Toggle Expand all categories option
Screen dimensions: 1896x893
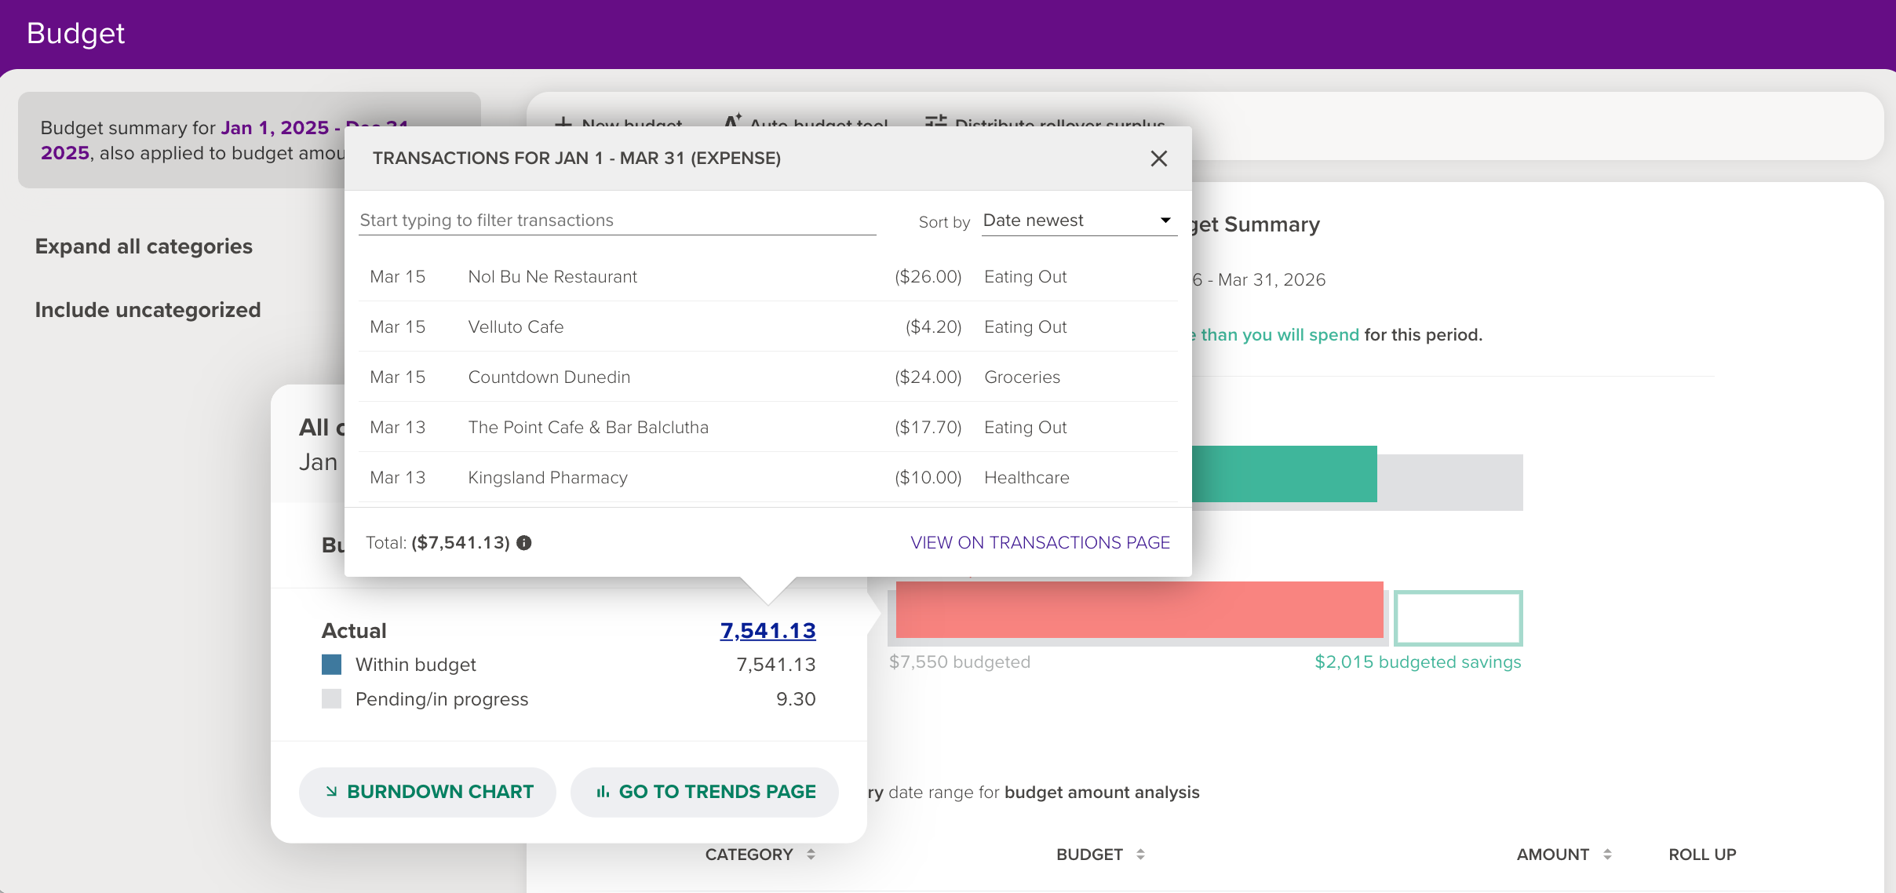[144, 246]
